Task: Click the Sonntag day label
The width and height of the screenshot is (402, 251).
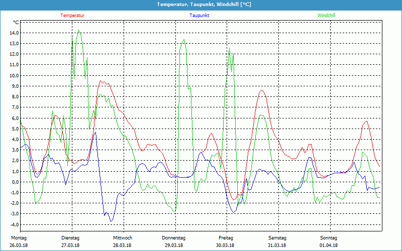Action: [x=329, y=238]
